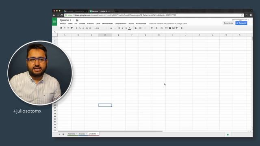Click the blue Compartir button
The height and width of the screenshot is (146, 260).
241,23
